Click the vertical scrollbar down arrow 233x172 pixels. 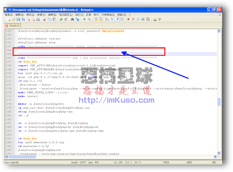tap(219, 153)
